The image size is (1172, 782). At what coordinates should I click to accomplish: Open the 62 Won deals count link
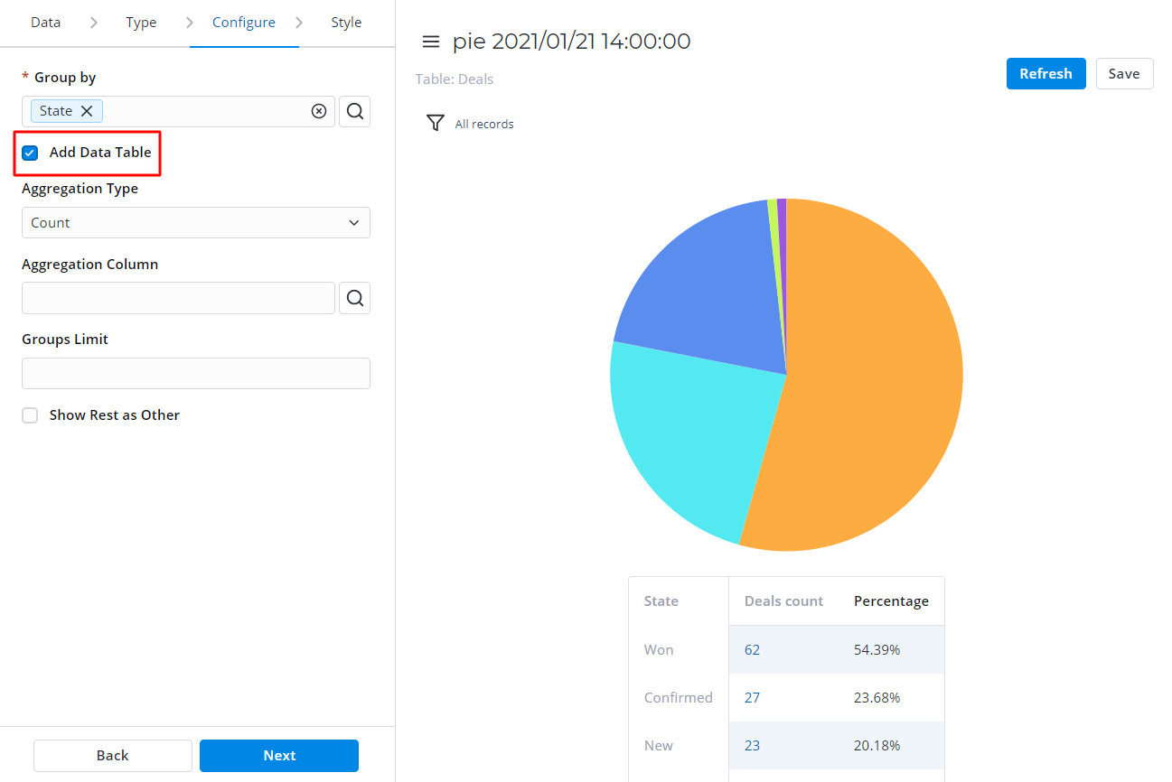pos(753,650)
